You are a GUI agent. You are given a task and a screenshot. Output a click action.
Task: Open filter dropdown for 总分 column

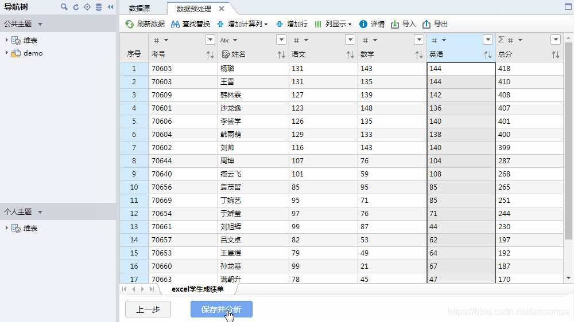coord(555,40)
